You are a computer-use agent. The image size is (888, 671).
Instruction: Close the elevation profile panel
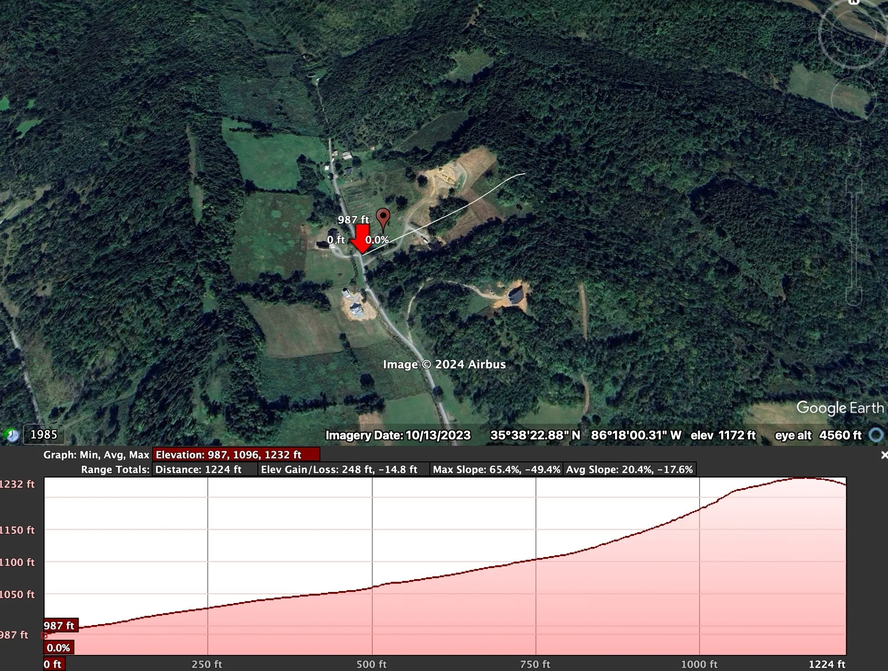coord(883,455)
